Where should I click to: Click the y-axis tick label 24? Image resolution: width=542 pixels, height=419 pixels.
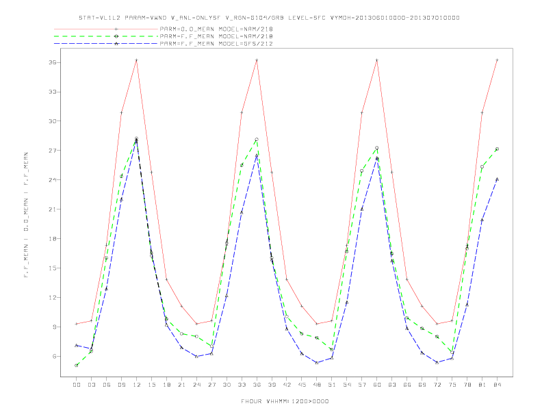point(52,180)
